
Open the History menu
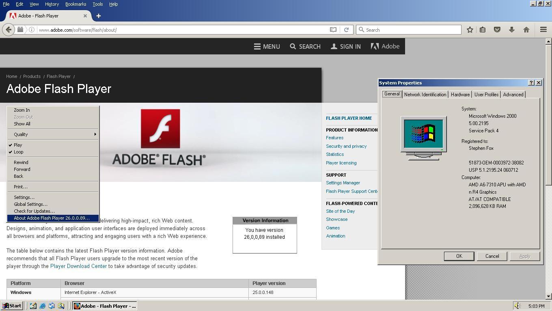[x=52, y=4]
